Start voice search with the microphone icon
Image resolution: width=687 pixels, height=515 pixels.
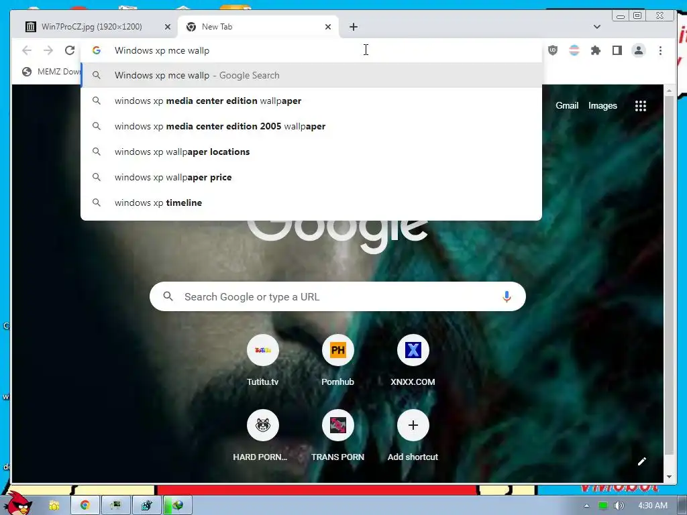[507, 296]
